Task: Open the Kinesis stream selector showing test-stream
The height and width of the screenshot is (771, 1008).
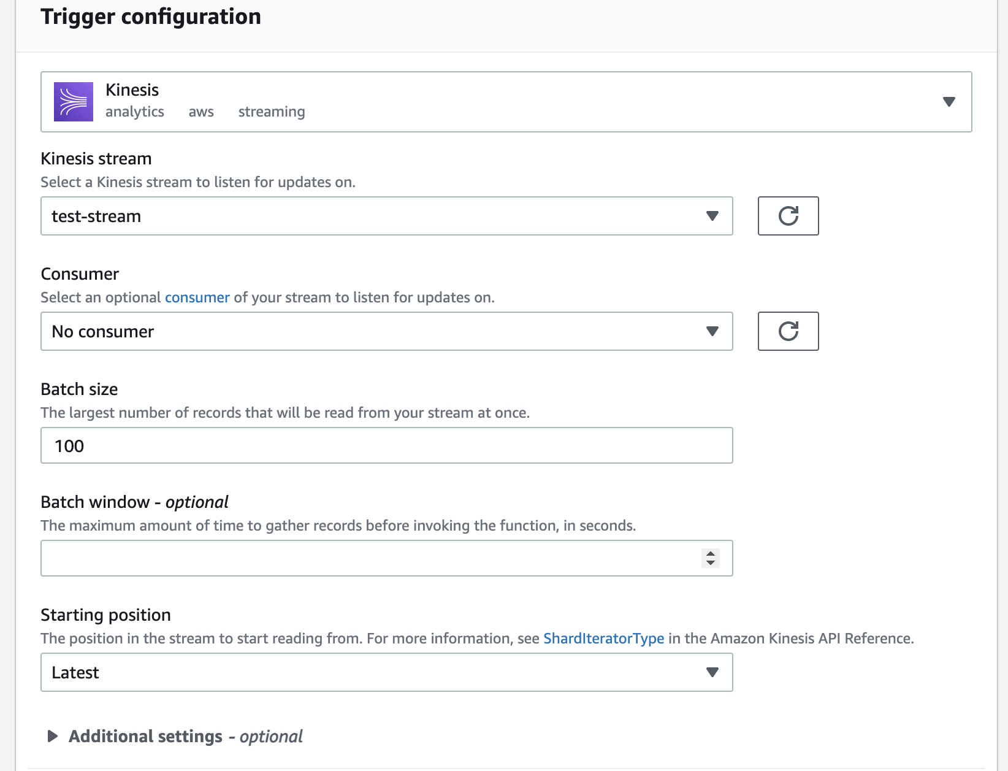Action: click(x=368, y=216)
